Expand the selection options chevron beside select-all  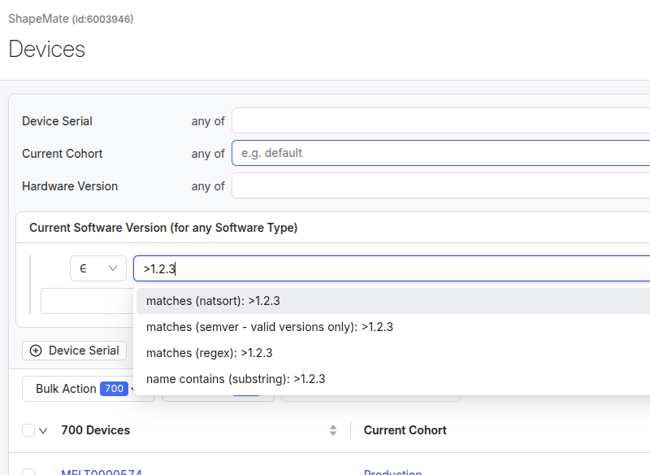(43, 430)
